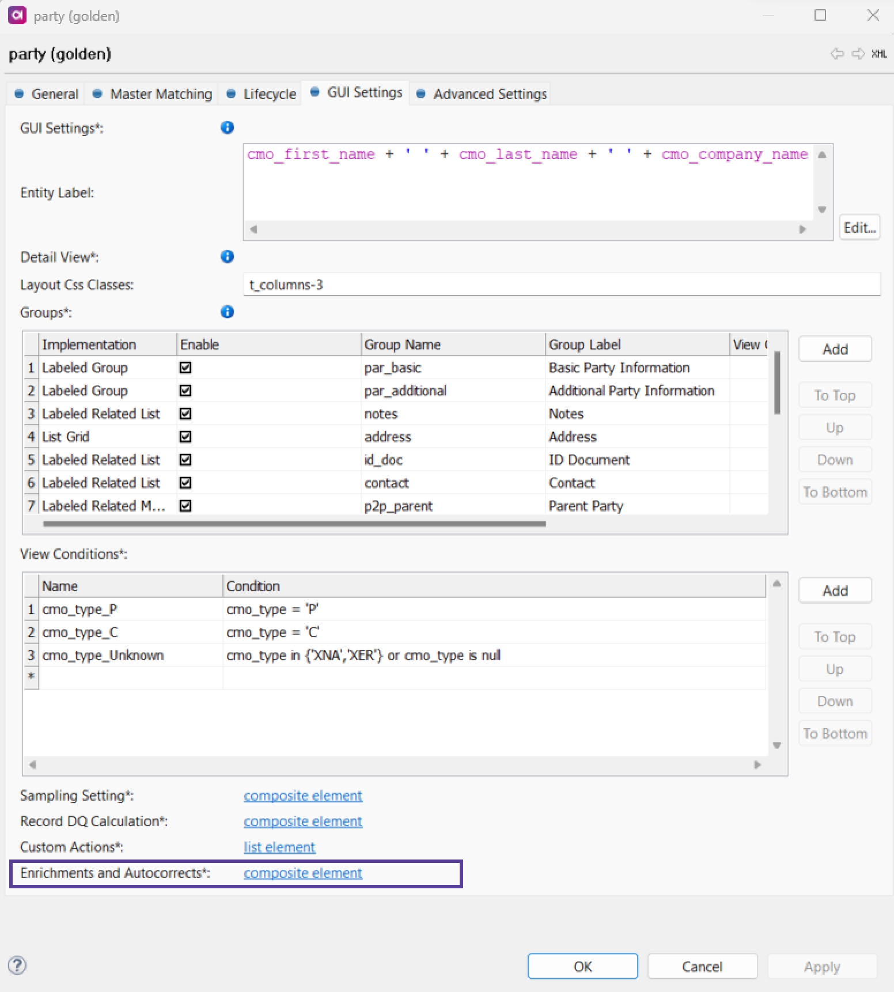
Task: Open the XML view icon
Action: point(879,54)
